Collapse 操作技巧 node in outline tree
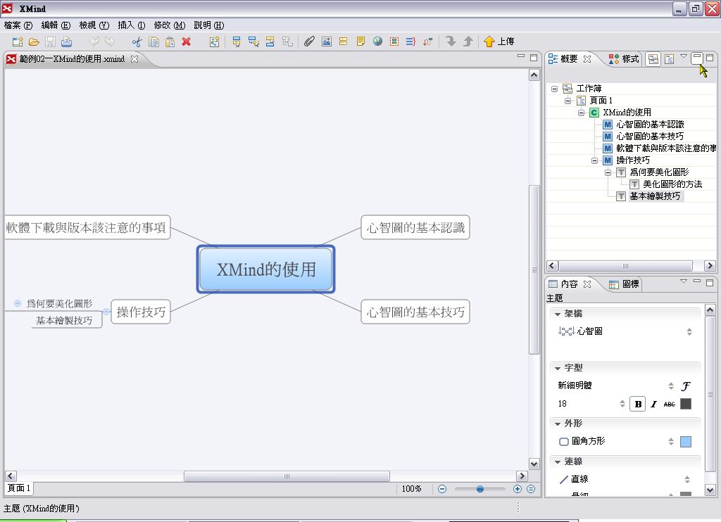 (594, 160)
